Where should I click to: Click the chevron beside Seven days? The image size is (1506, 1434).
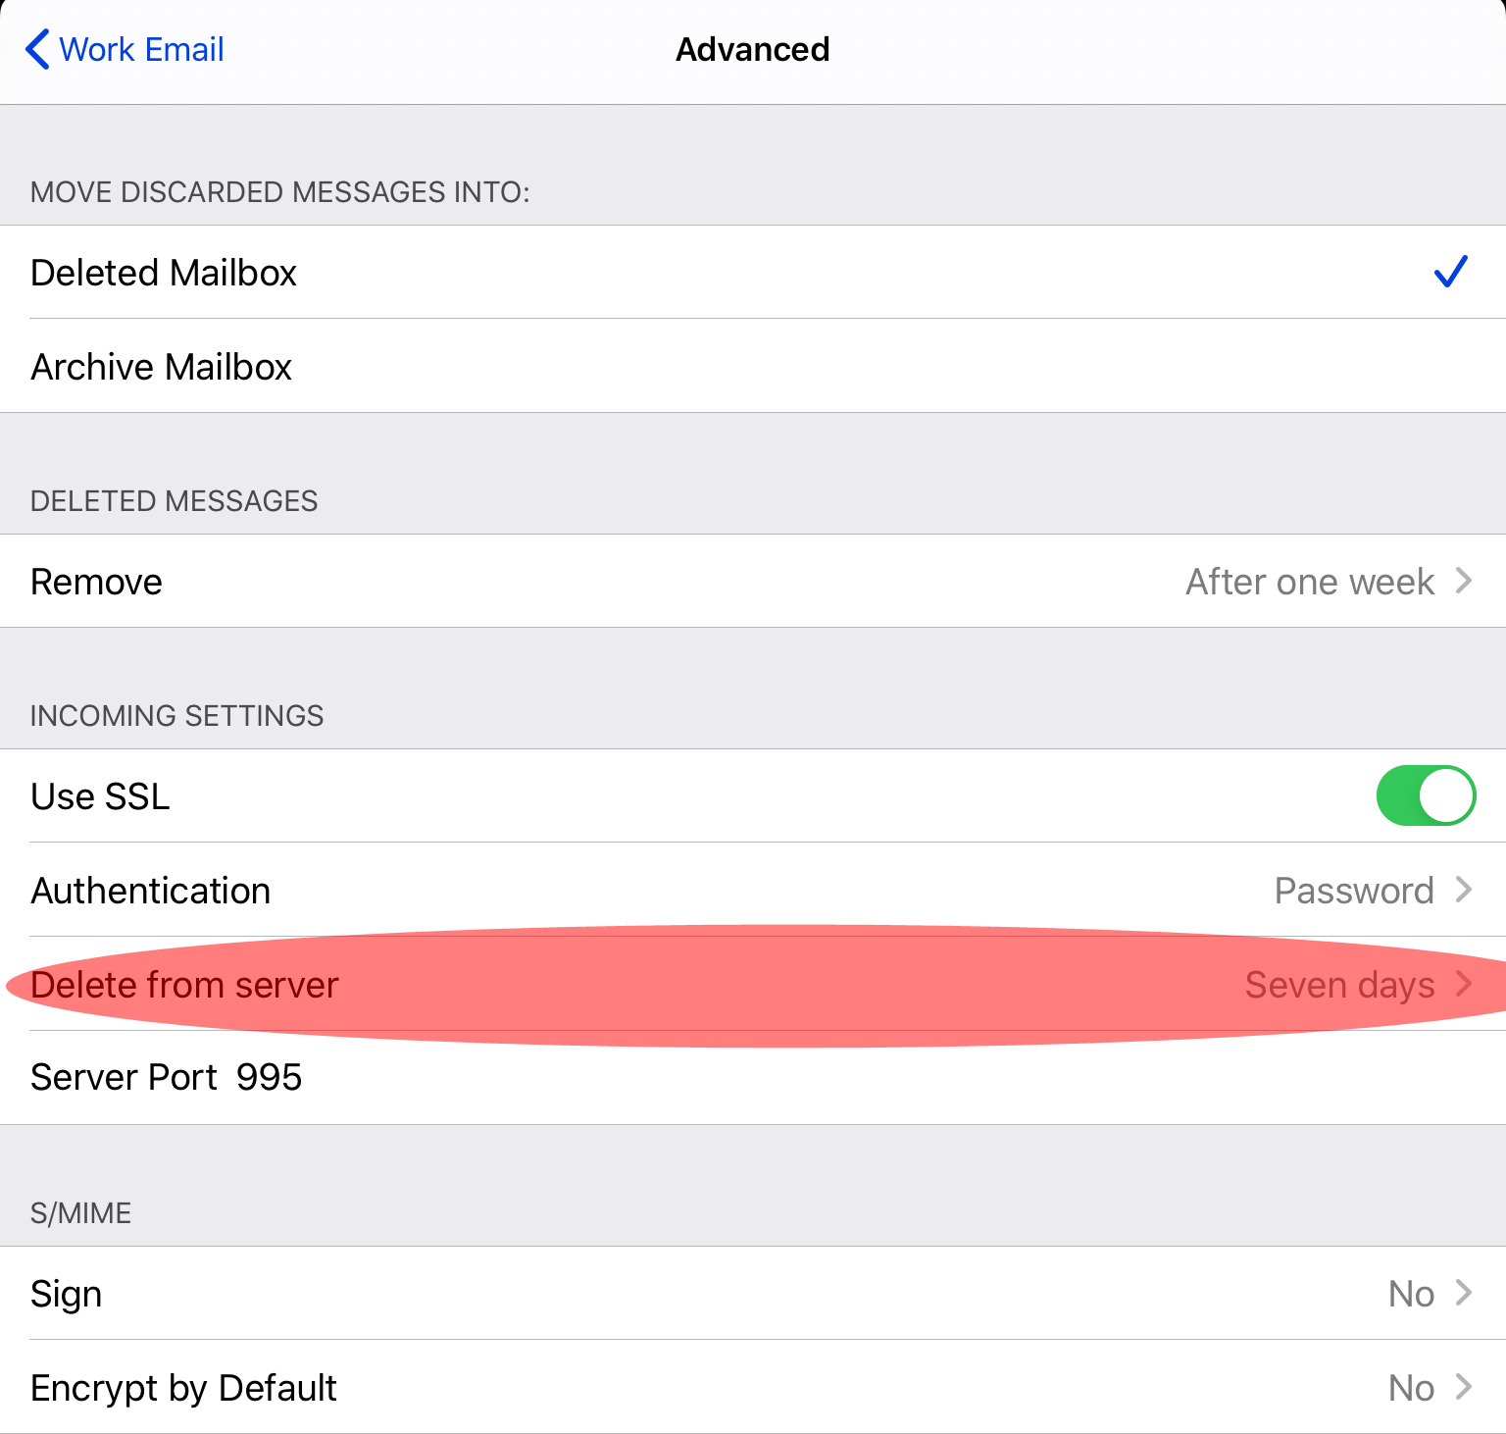click(x=1464, y=984)
